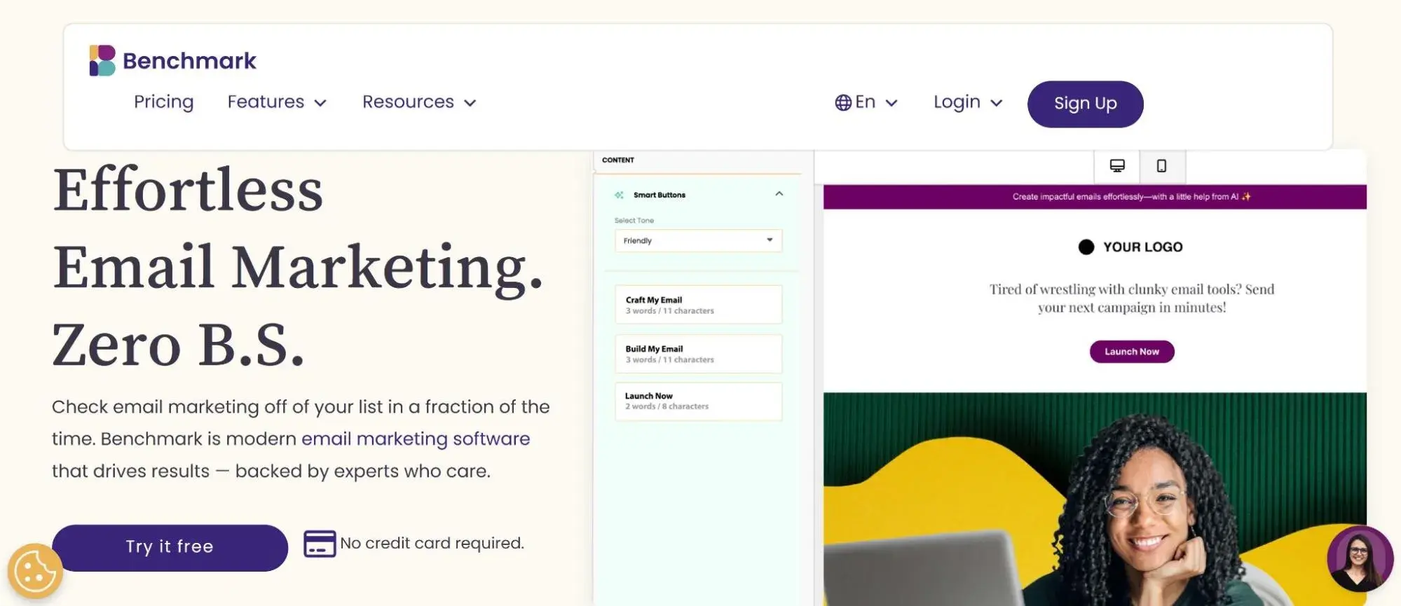Click the globe language icon
Viewport: 1401px width, 606px height.
844,102
